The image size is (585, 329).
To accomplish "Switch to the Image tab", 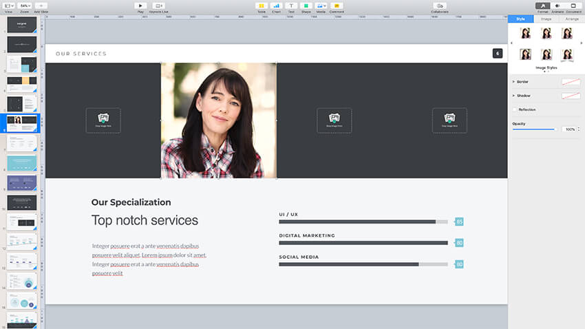I will pos(546,19).
